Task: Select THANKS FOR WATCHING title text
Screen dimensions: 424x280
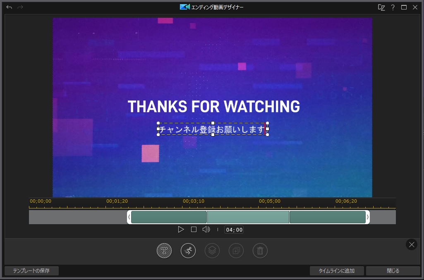Action: coord(213,106)
